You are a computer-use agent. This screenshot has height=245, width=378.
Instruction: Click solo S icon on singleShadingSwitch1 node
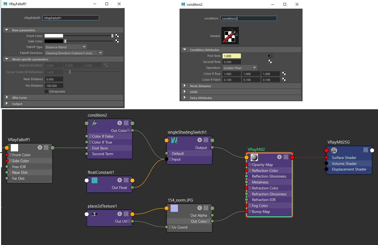200,140
